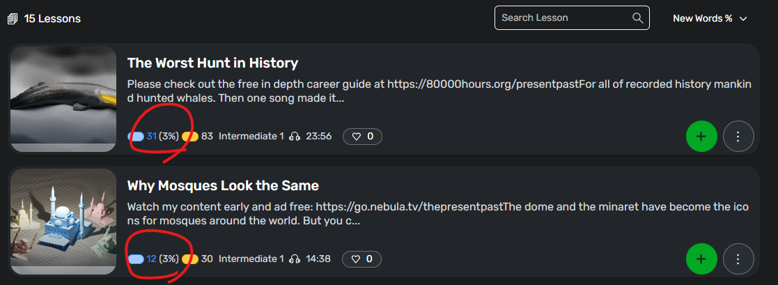Add The Worst Hunt in History lesson
Viewport: 778px width, 285px height.
click(x=701, y=136)
